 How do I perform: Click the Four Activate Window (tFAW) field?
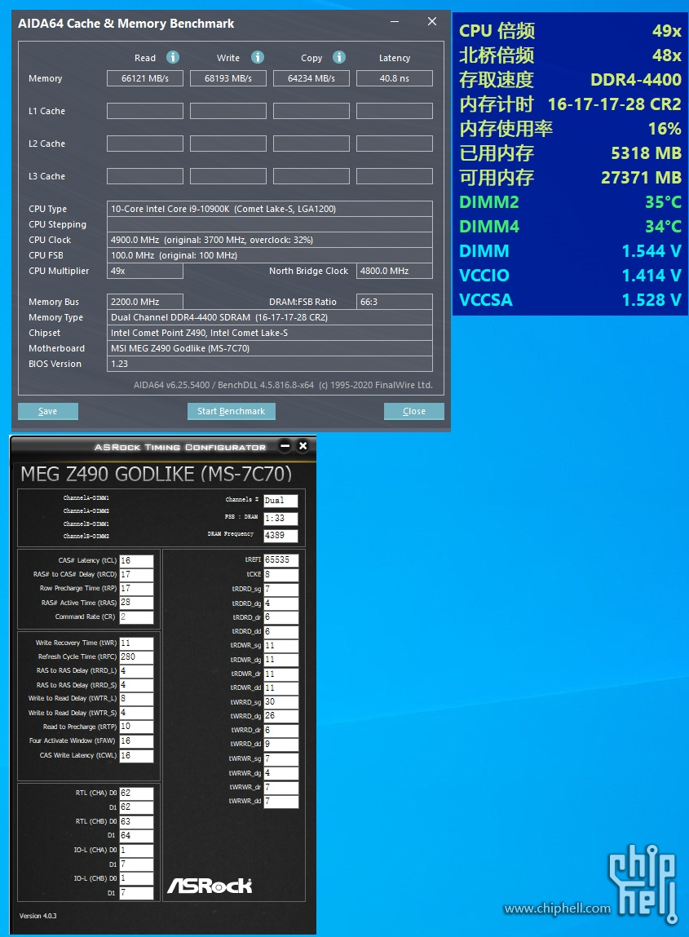tap(136, 741)
